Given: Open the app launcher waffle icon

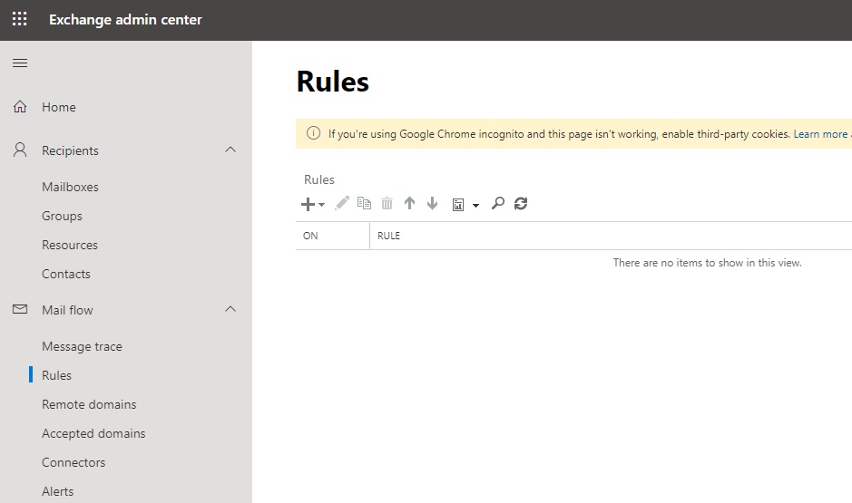Looking at the screenshot, I should [20, 19].
